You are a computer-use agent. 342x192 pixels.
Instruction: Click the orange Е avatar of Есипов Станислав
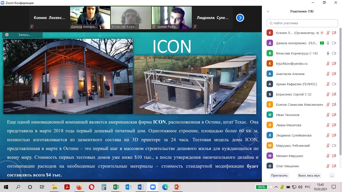(270, 104)
